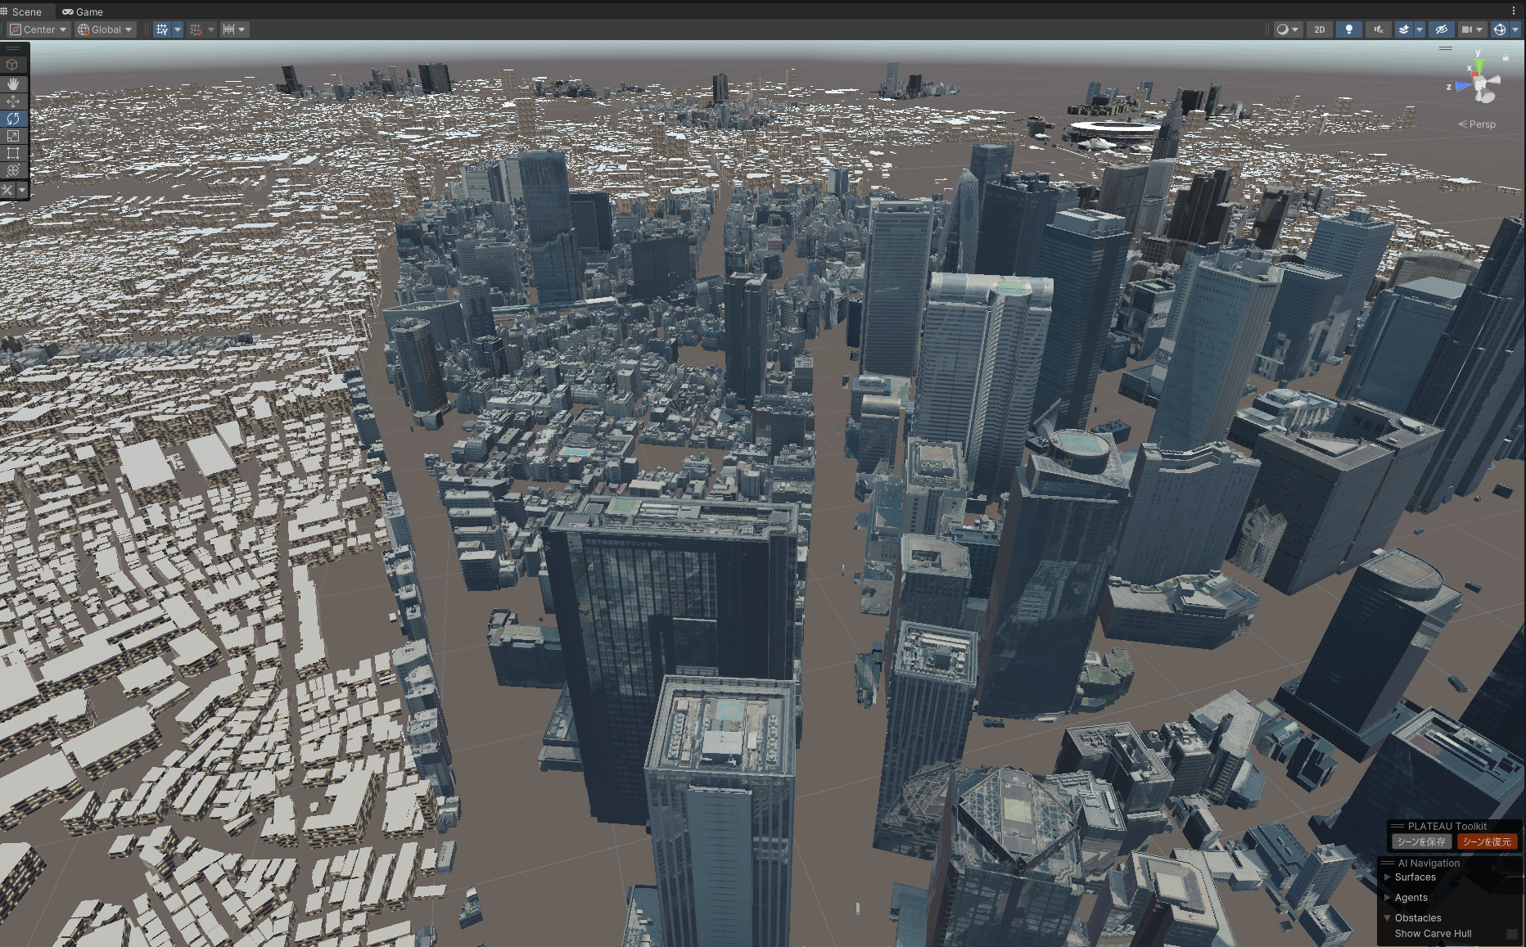The image size is (1526, 947).
Task: Switch to the Scene tab
Action: pos(25,11)
